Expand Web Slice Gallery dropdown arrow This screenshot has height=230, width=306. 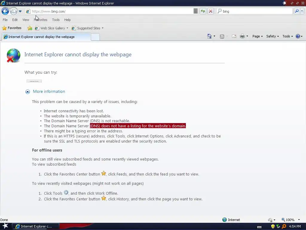[x=67, y=28]
